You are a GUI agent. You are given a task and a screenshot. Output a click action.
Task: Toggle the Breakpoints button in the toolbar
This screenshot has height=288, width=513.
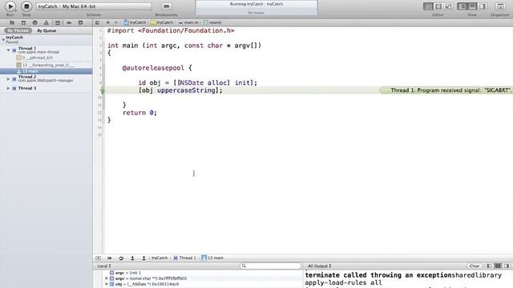point(166,6)
